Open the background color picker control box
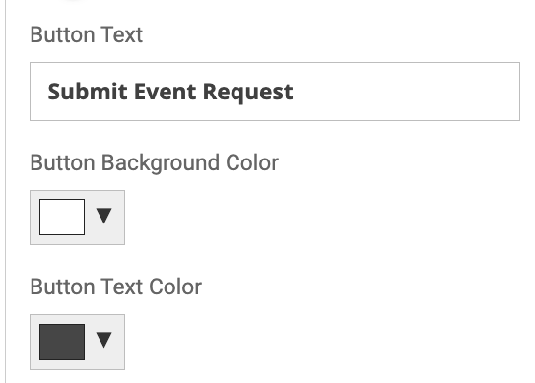The height and width of the screenshot is (383, 535). click(77, 218)
